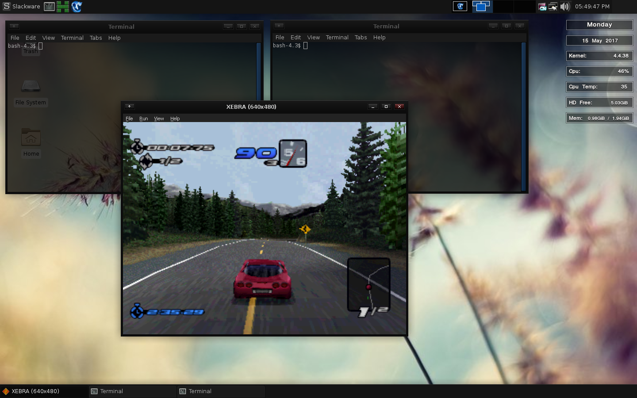The image size is (637, 398).
Task: Open Terminal menu in left Terminal window
Action: (x=72, y=38)
